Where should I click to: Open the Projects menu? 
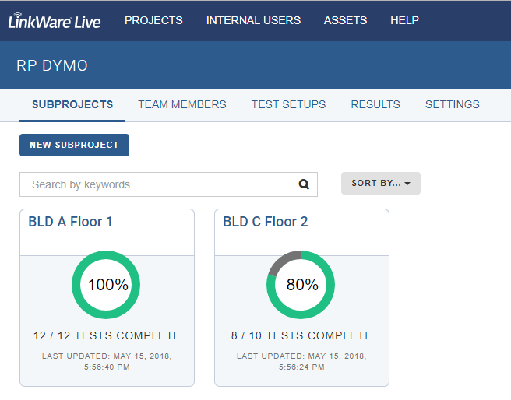pos(153,20)
